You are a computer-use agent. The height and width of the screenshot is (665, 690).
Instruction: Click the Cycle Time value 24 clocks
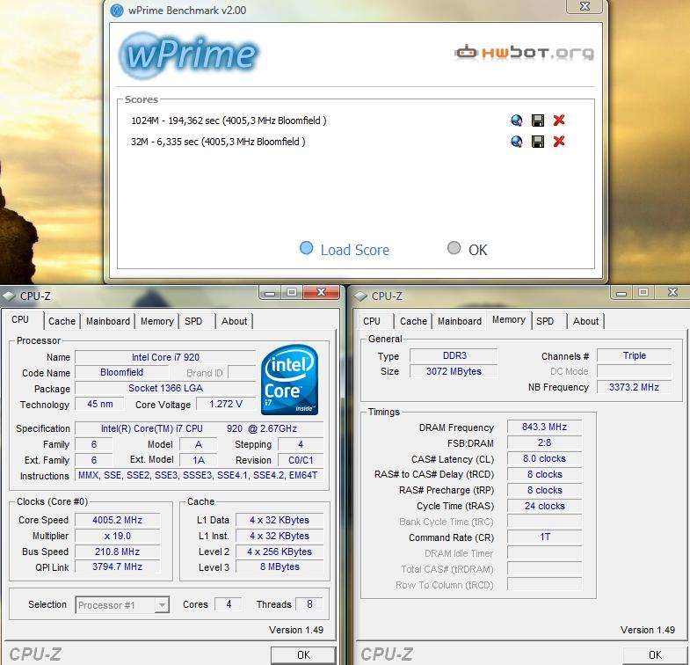point(544,506)
